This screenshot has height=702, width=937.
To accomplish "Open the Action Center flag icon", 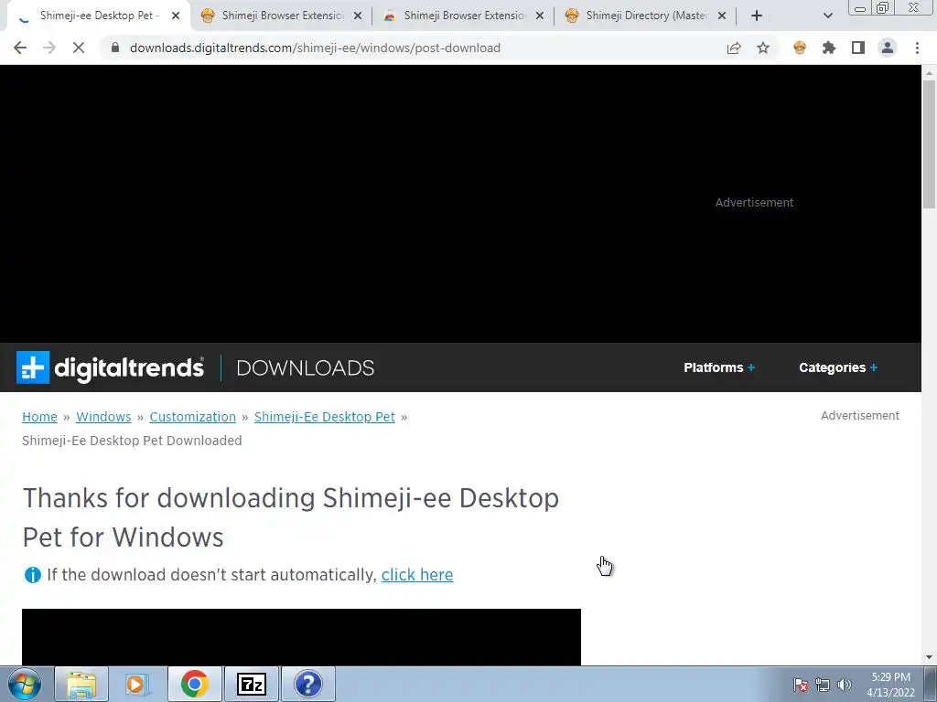I will (801, 685).
